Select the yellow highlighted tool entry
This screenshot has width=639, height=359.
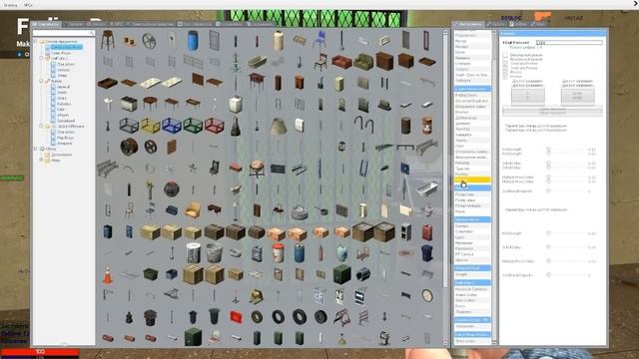click(472, 179)
